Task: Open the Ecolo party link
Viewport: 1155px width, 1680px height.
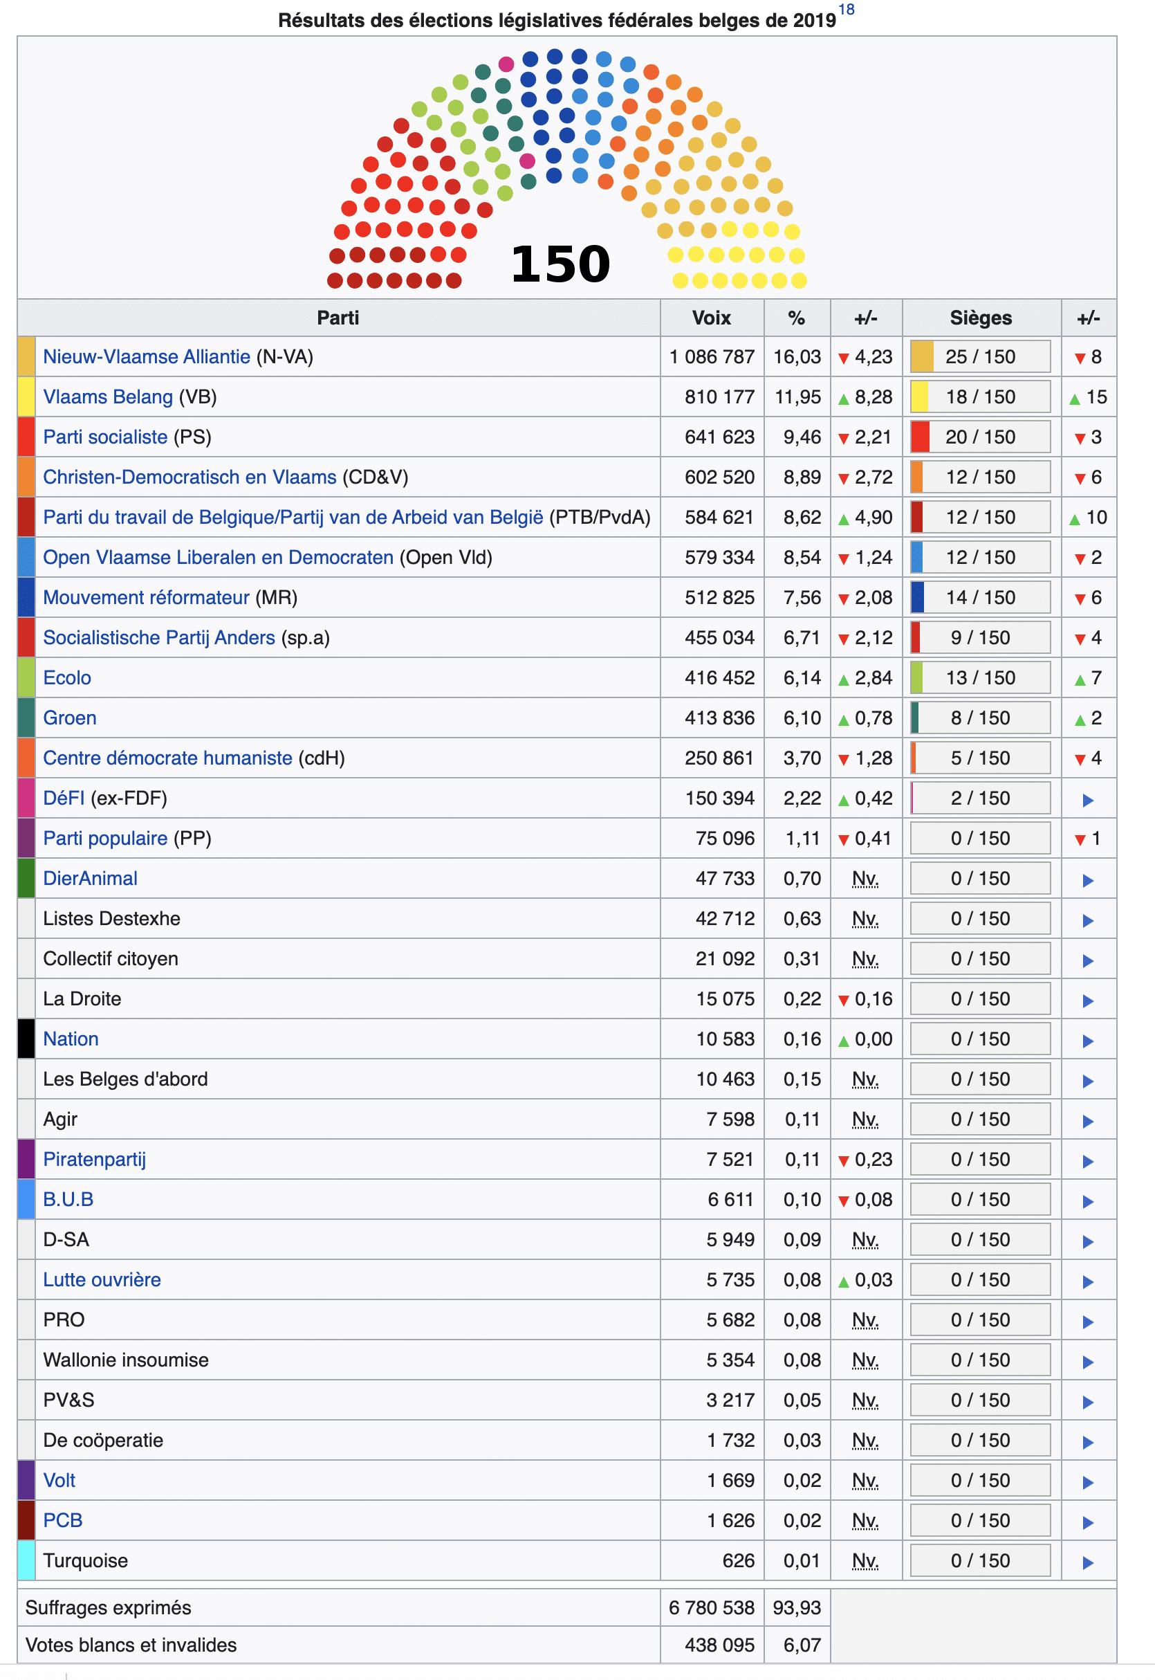Action: [x=67, y=677]
